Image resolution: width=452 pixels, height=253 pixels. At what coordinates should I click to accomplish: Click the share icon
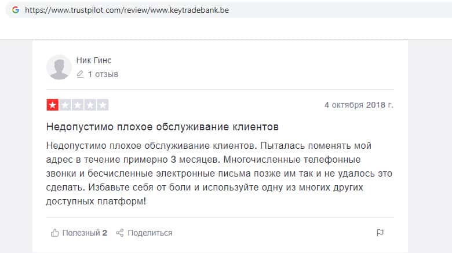pos(120,233)
